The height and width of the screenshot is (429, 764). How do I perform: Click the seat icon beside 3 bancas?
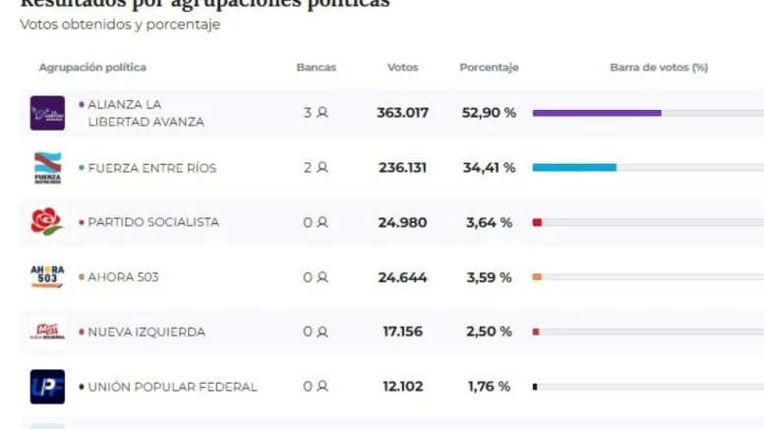tap(323, 113)
